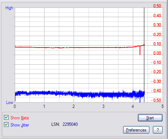Click the 5 mark on the horizontal axis
The image size is (168, 139).
[162, 106]
